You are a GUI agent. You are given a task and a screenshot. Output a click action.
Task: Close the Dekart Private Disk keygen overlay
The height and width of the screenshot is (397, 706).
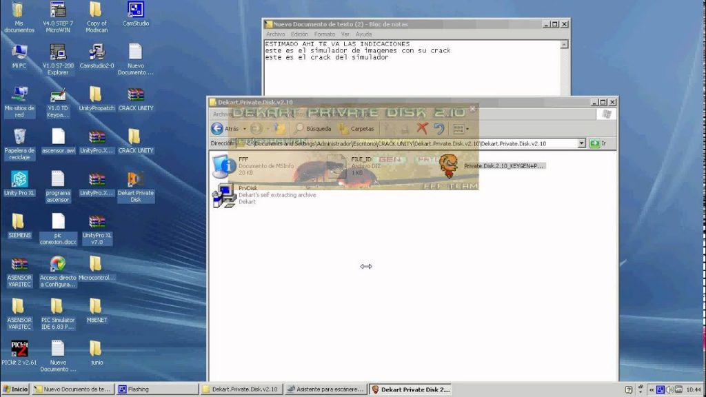tap(472, 108)
